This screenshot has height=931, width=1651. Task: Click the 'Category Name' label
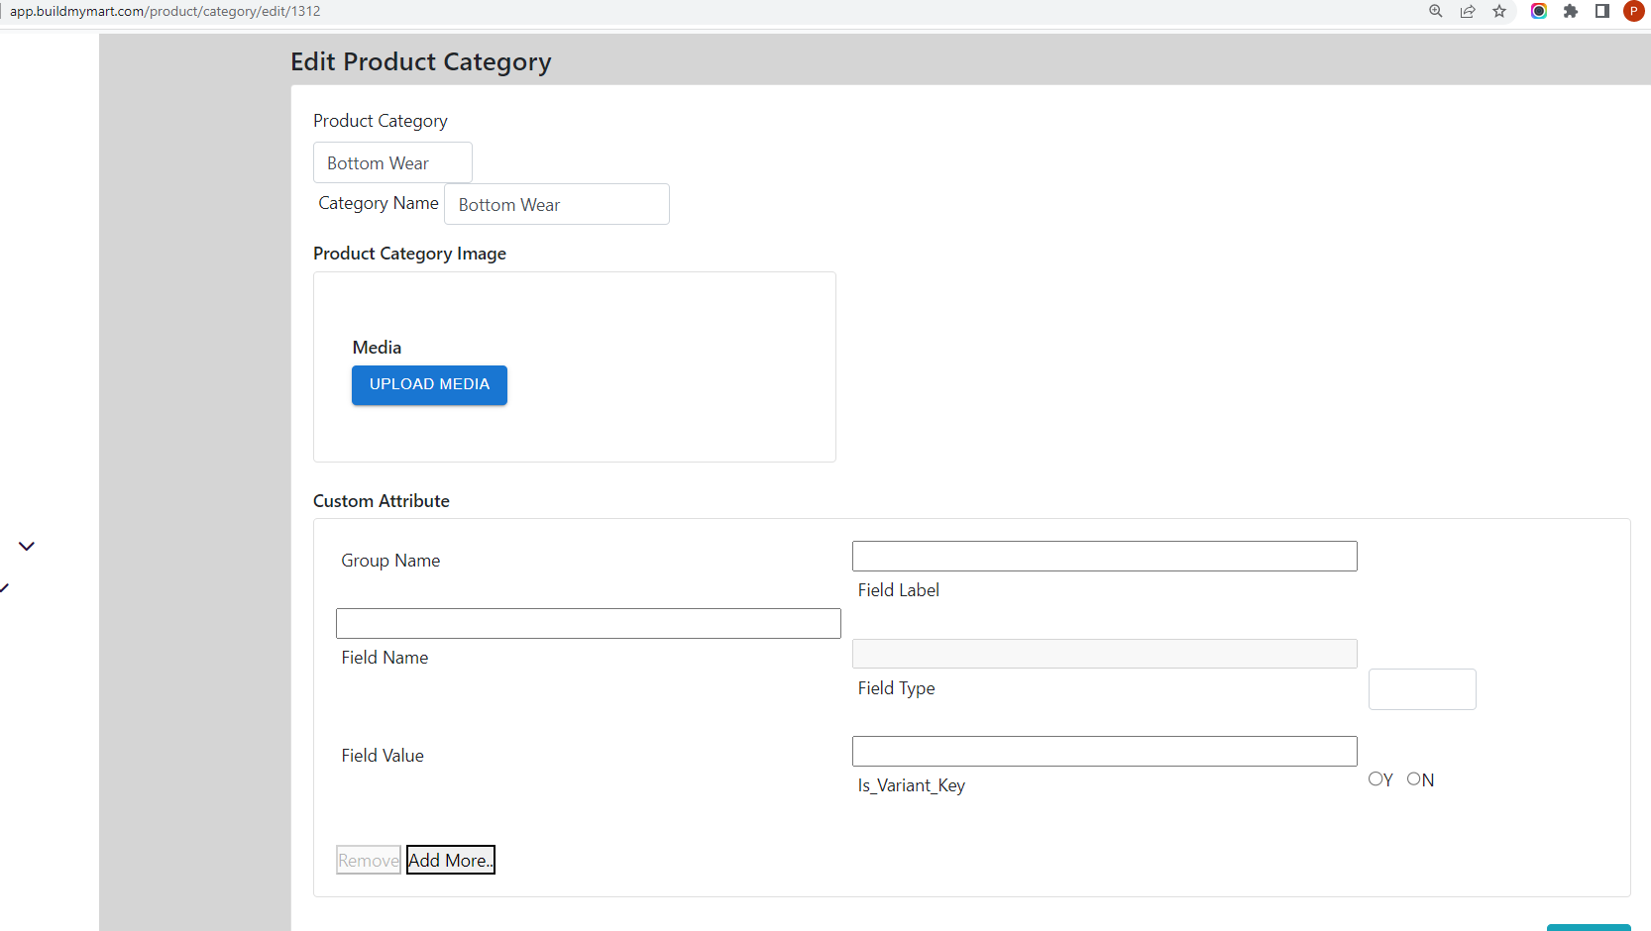pyautogui.click(x=379, y=203)
